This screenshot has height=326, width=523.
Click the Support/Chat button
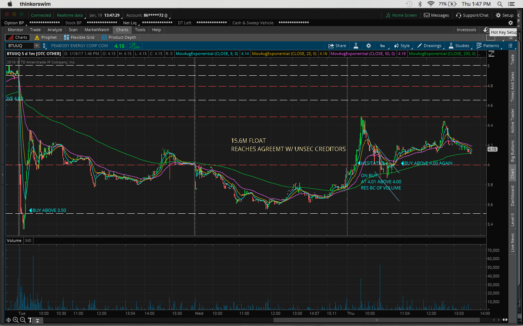(x=472, y=15)
